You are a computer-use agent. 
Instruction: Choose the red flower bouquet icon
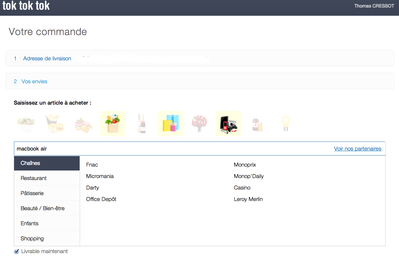[199, 124]
